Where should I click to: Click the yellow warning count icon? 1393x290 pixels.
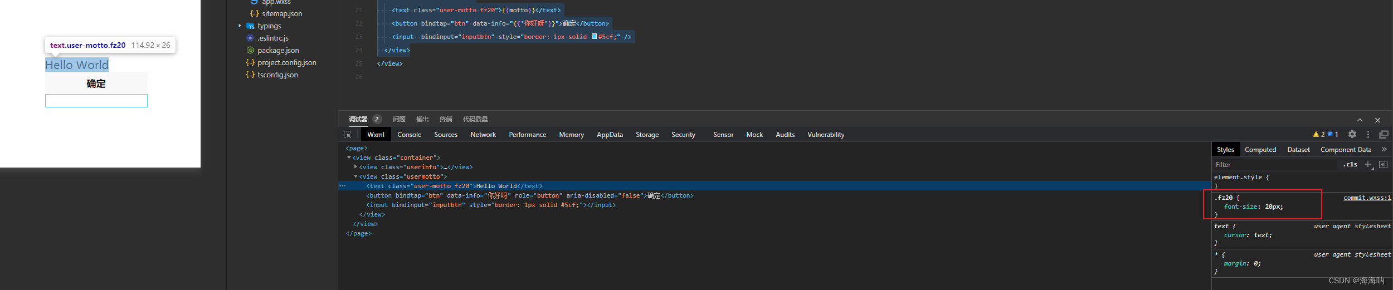[x=1316, y=134]
